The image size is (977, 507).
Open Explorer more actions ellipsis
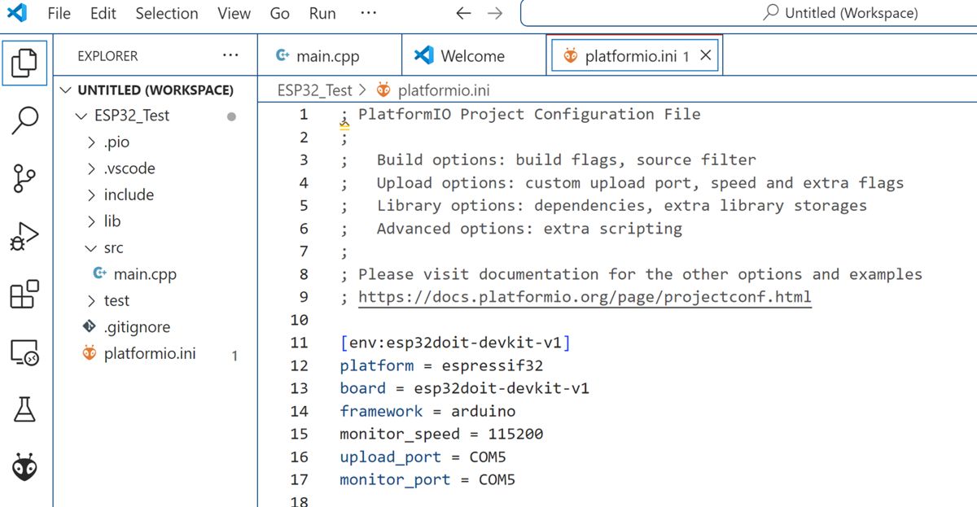click(230, 55)
